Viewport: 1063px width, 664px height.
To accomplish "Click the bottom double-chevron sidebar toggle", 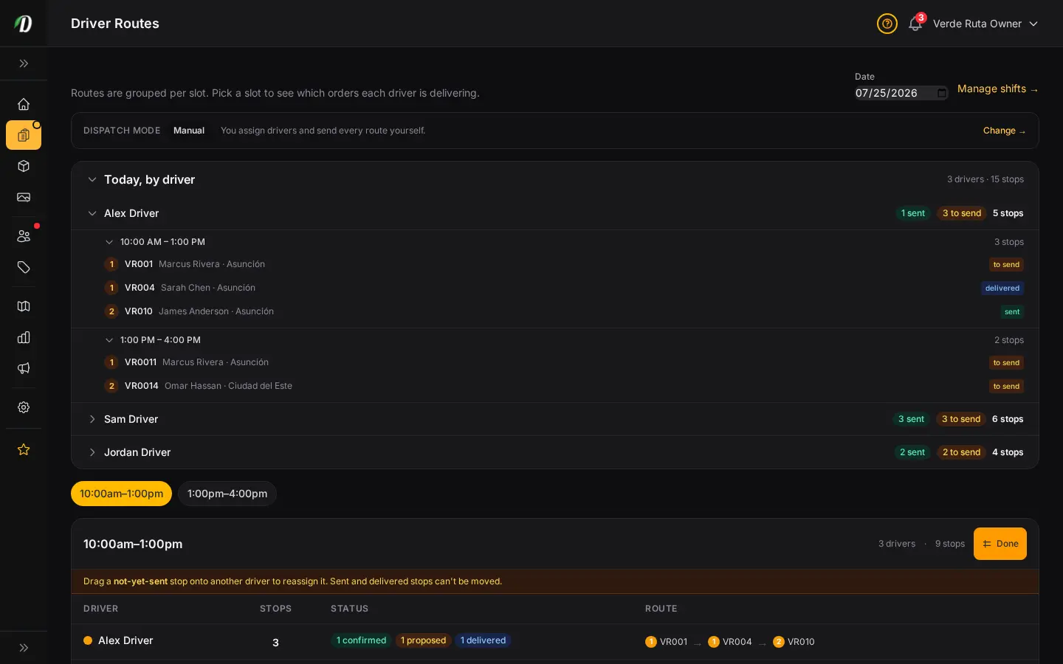I will click(24, 648).
